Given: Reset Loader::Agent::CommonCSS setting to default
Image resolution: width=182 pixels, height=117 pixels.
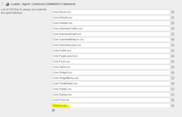Looking at the screenshot, I should (x=8, y=4).
